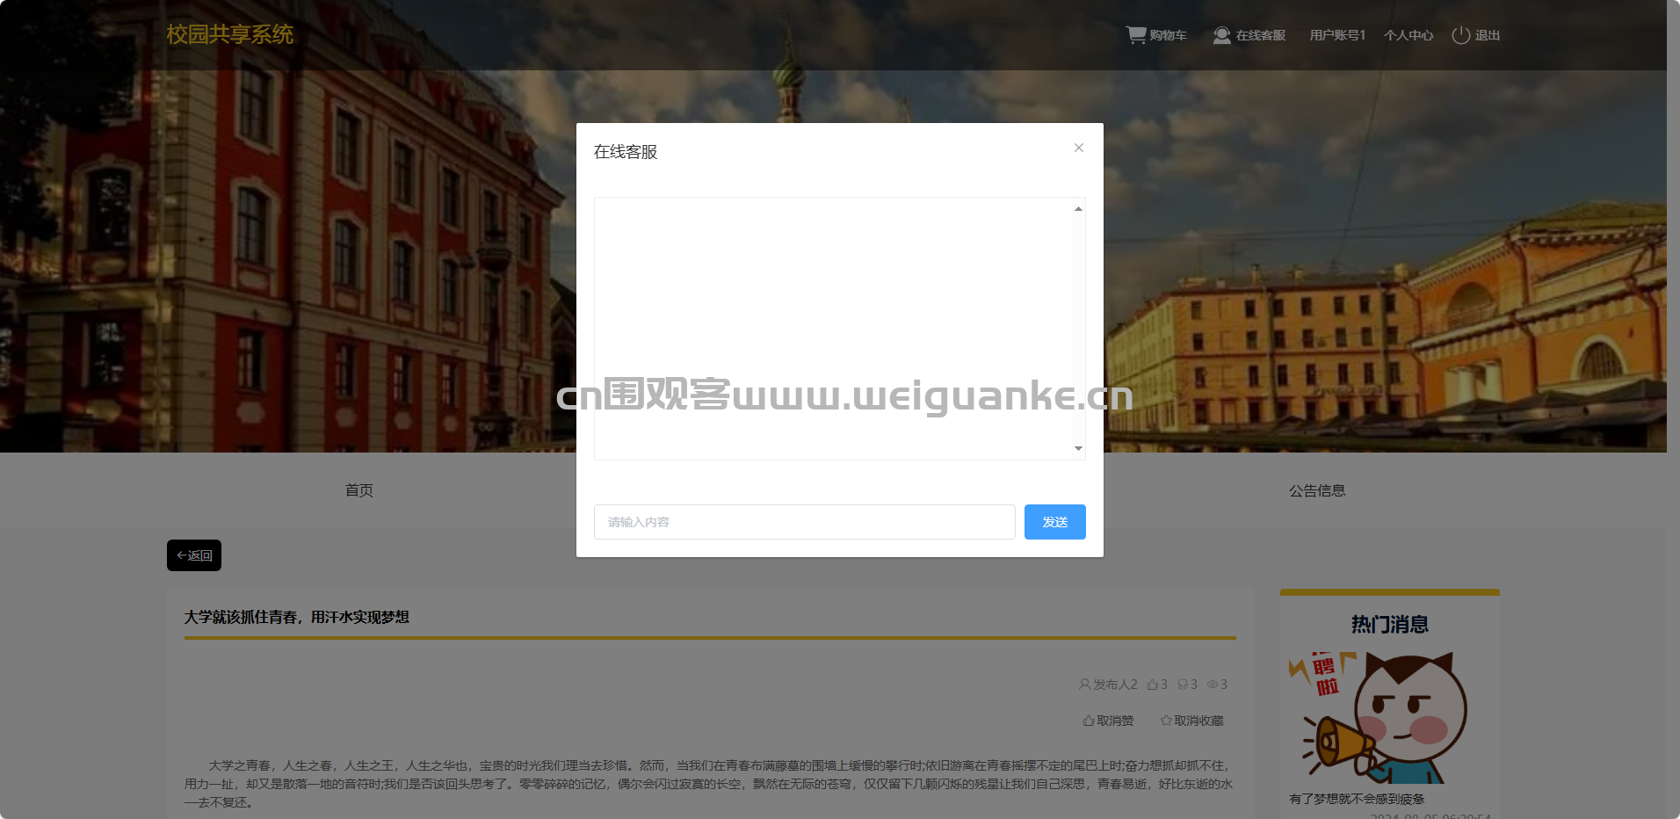Open the 首页 navigation tab
The height and width of the screenshot is (819, 1680).
pos(358,490)
